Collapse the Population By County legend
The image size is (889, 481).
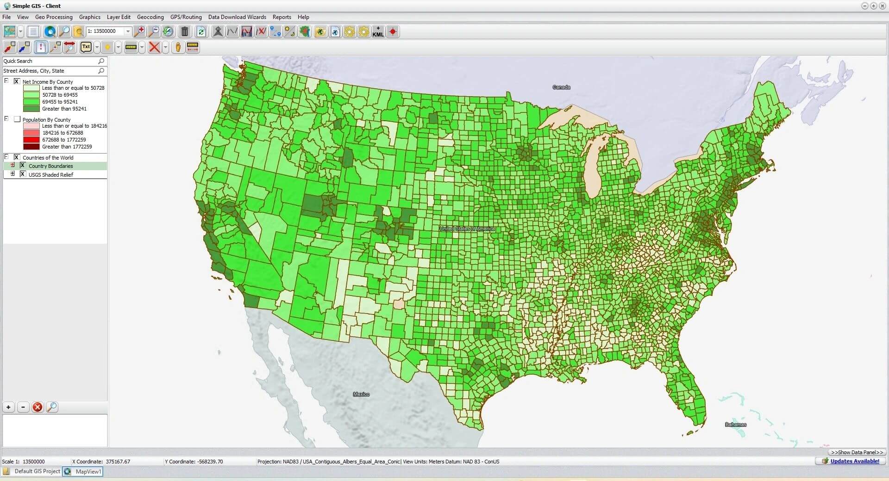tap(6, 119)
